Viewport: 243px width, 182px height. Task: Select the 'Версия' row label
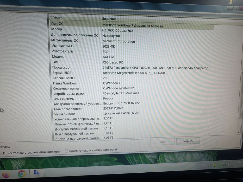[x=56, y=29]
